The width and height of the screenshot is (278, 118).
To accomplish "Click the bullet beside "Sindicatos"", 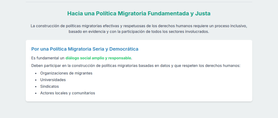I will [x=36, y=87].
